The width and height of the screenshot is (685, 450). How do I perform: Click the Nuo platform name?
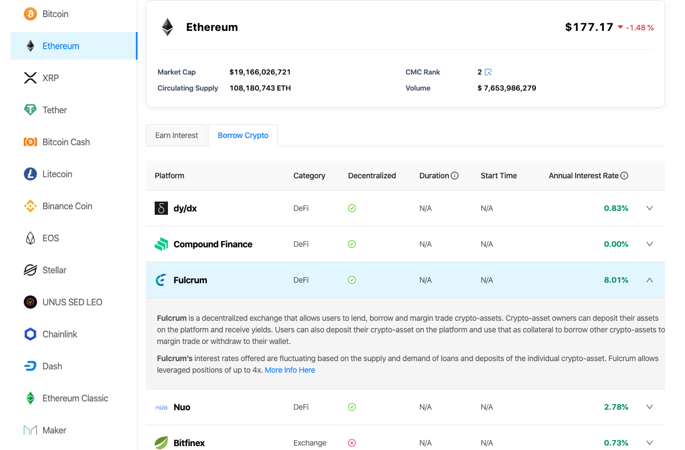tap(182, 407)
